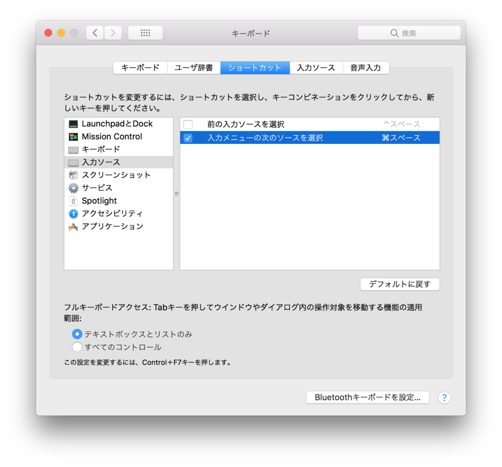This screenshot has height=467, width=502.
Task: Click the 検索 search field
Action: (x=409, y=33)
